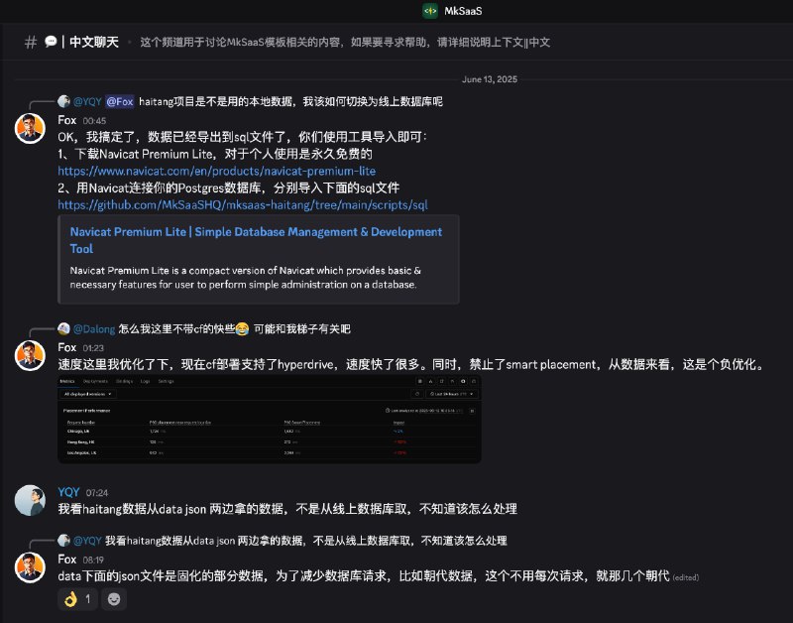Open Fox's avatar on the 01:23 message
This screenshot has width=793, height=623.
coord(30,356)
